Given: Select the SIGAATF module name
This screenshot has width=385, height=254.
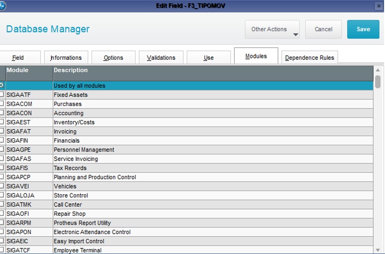Looking at the screenshot, I should pos(19,95).
